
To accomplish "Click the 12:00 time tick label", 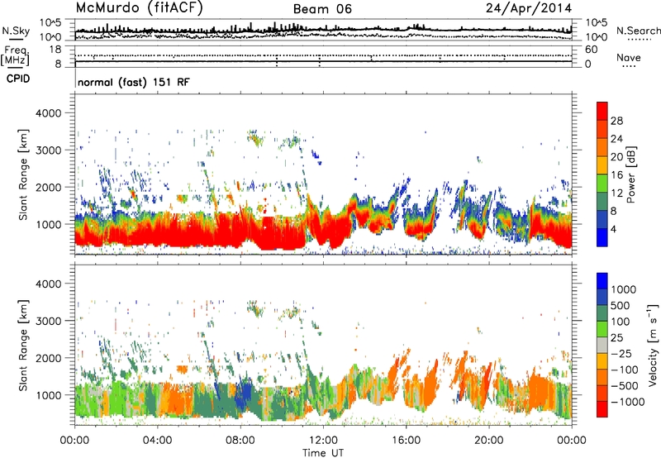I will pyautogui.click(x=323, y=441).
